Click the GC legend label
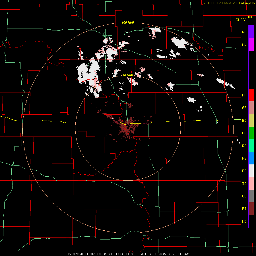The height and width of the screenshot is (256, 256). 244,196
